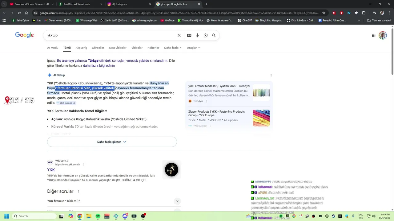Image resolution: width=394 pixels, height=221 pixels.
Task: Open the Google apps grid
Action: click(374, 35)
